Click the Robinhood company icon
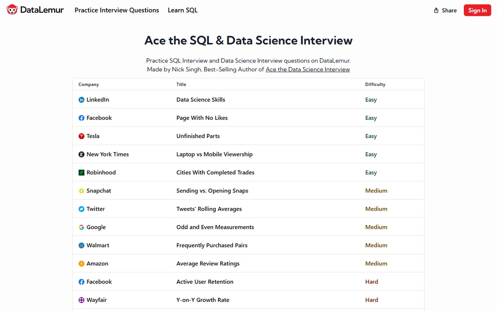The image size is (497, 311). click(x=81, y=173)
